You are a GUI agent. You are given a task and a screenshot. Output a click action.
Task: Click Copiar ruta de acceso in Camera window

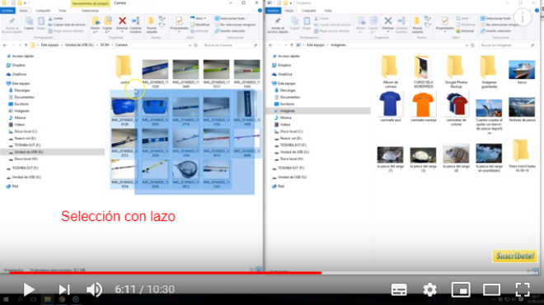click(x=67, y=25)
